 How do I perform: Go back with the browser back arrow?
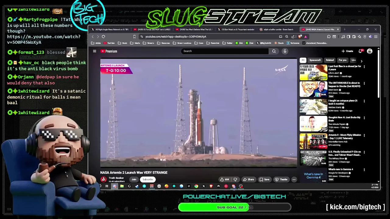coord(93,36)
